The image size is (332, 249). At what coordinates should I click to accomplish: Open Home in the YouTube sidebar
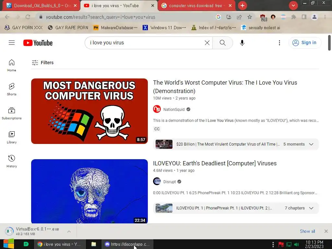pos(12,65)
